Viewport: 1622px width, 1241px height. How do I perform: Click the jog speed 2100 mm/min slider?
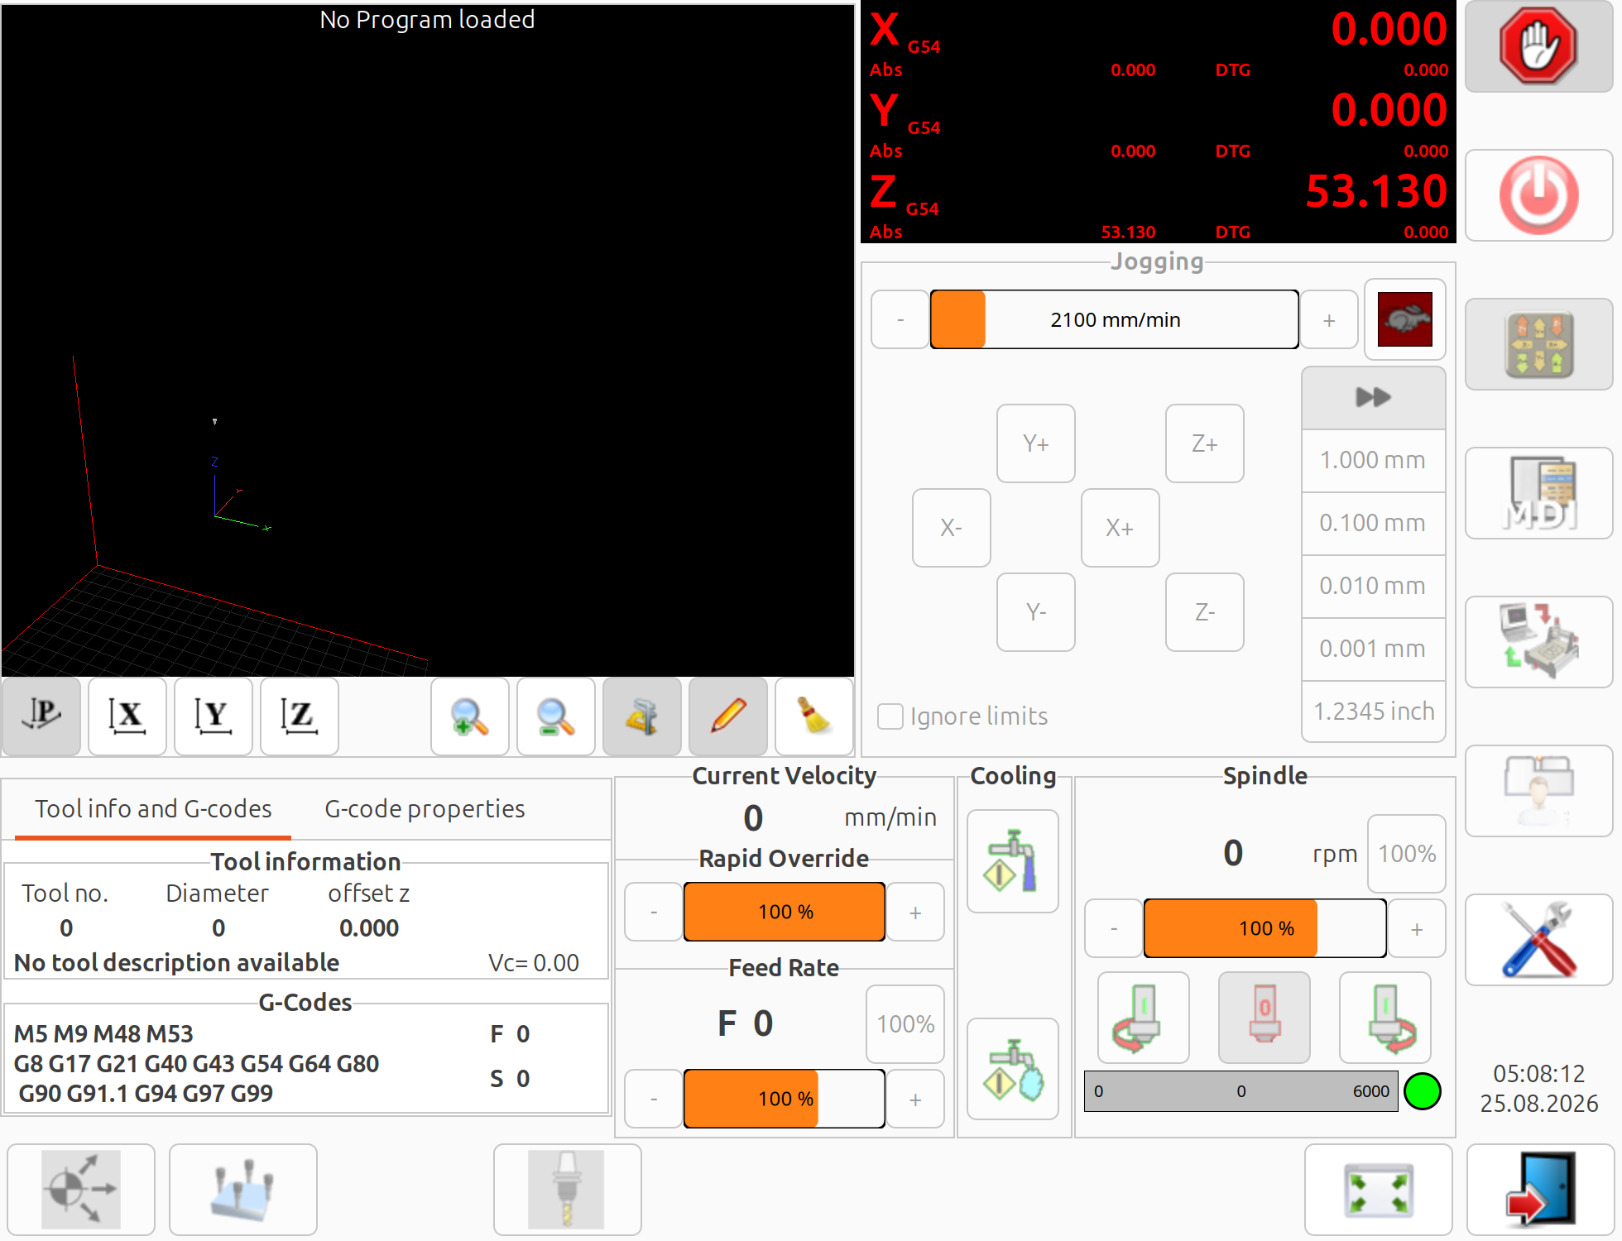click(x=1115, y=319)
